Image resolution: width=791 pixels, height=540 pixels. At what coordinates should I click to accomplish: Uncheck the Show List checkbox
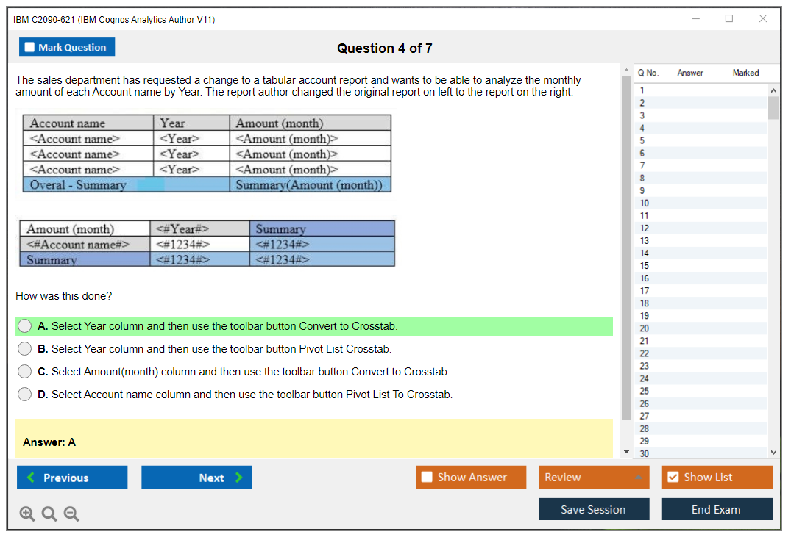tap(673, 478)
